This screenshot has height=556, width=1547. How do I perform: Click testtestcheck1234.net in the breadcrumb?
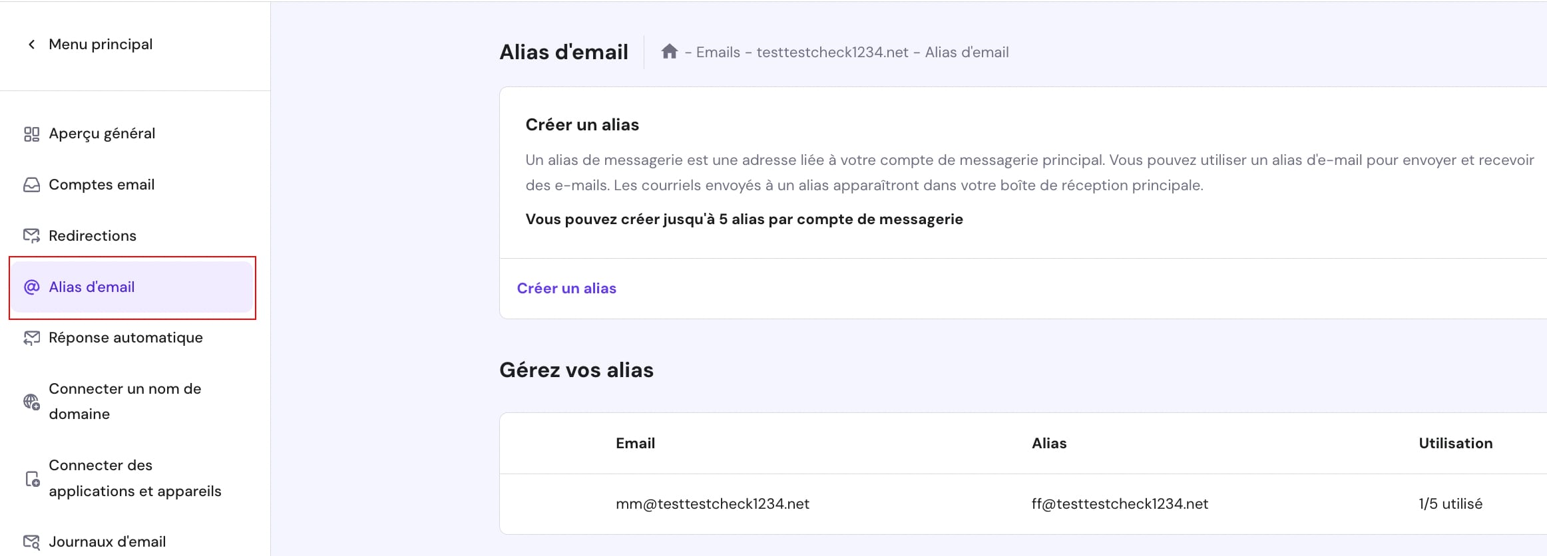[832, 53]
